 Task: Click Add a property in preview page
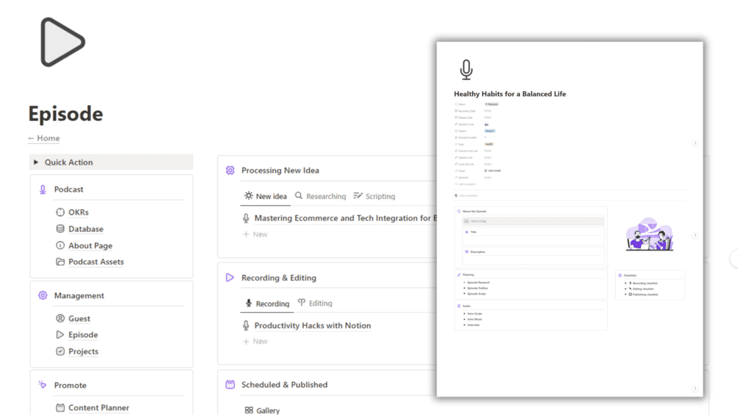[x=465, y=184]
